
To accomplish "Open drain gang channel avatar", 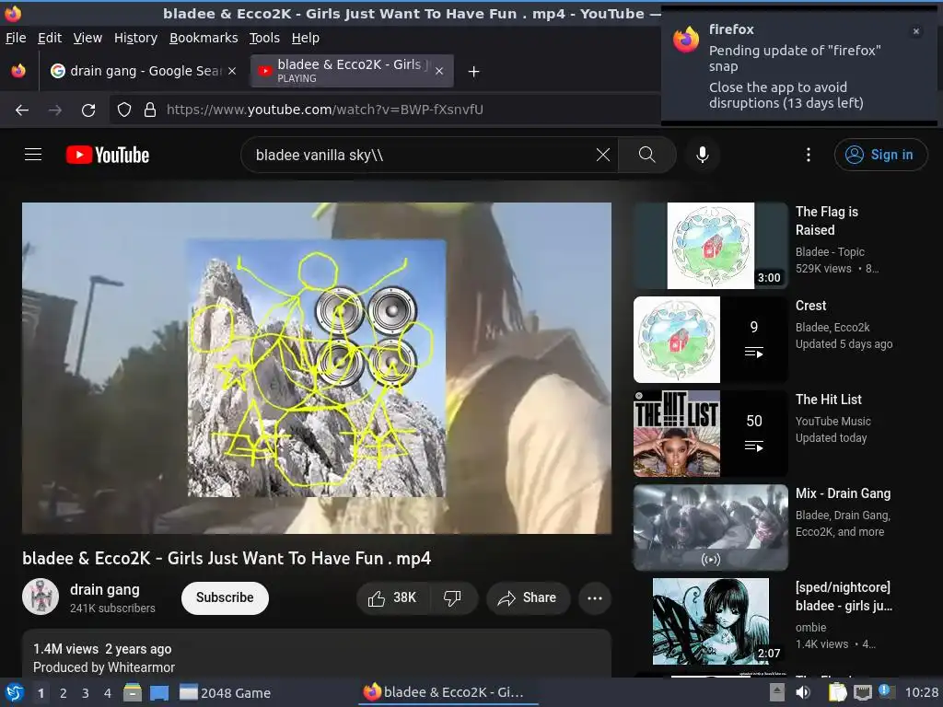I will 41,597.
